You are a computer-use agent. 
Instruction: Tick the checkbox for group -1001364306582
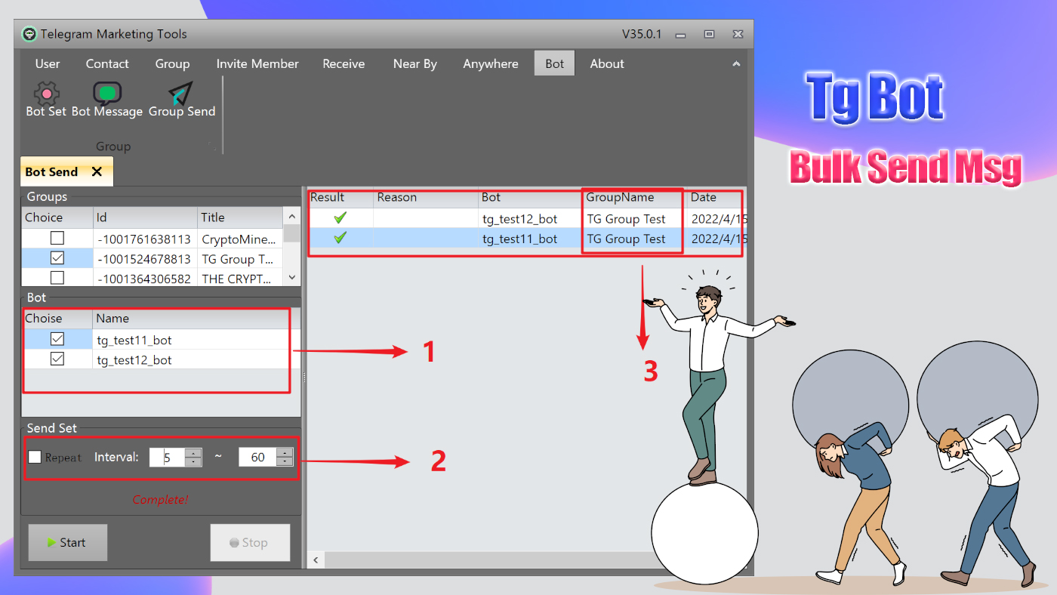pyautogui.click(x=57, y=278)
